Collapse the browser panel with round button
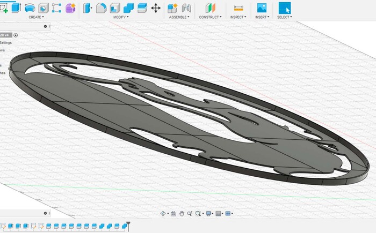This screenshot has height=233, width=376. 45,25
